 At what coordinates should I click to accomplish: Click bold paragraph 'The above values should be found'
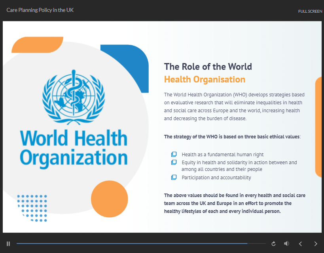[x=235, y=203]
